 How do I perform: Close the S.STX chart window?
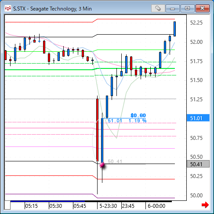tap(203, 8)
